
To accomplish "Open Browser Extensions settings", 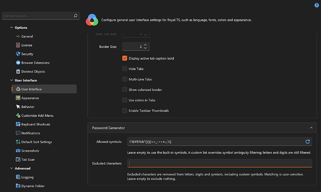I will (x=35, y=63).
